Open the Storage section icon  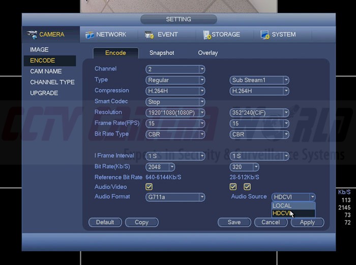point(207,35)
